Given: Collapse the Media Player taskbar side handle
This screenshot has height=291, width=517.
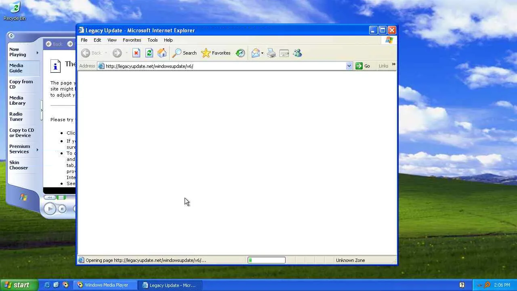Looking at the screenshot, I should pos(41,110).
